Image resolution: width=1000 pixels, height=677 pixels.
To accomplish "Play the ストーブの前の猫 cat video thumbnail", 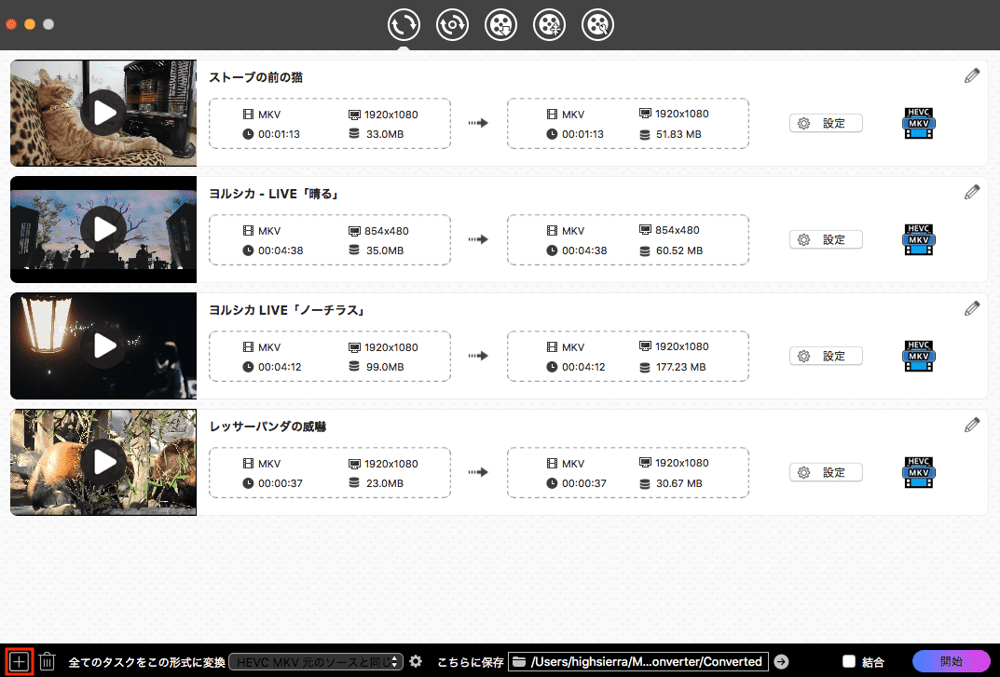I will pyautogui.click(x=103, y=113).
